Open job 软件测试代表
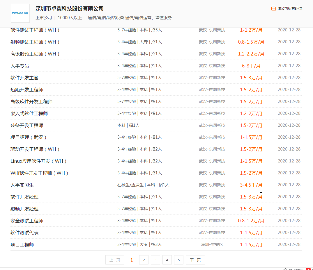Viewport: 313px width, 270px height. (x=24, y=233)
